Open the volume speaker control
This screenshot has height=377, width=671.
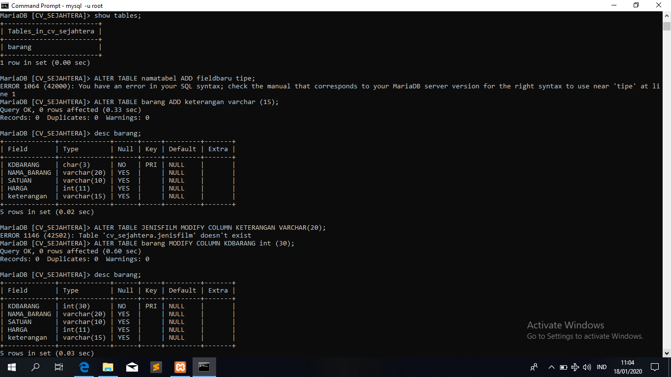point(587,367)
